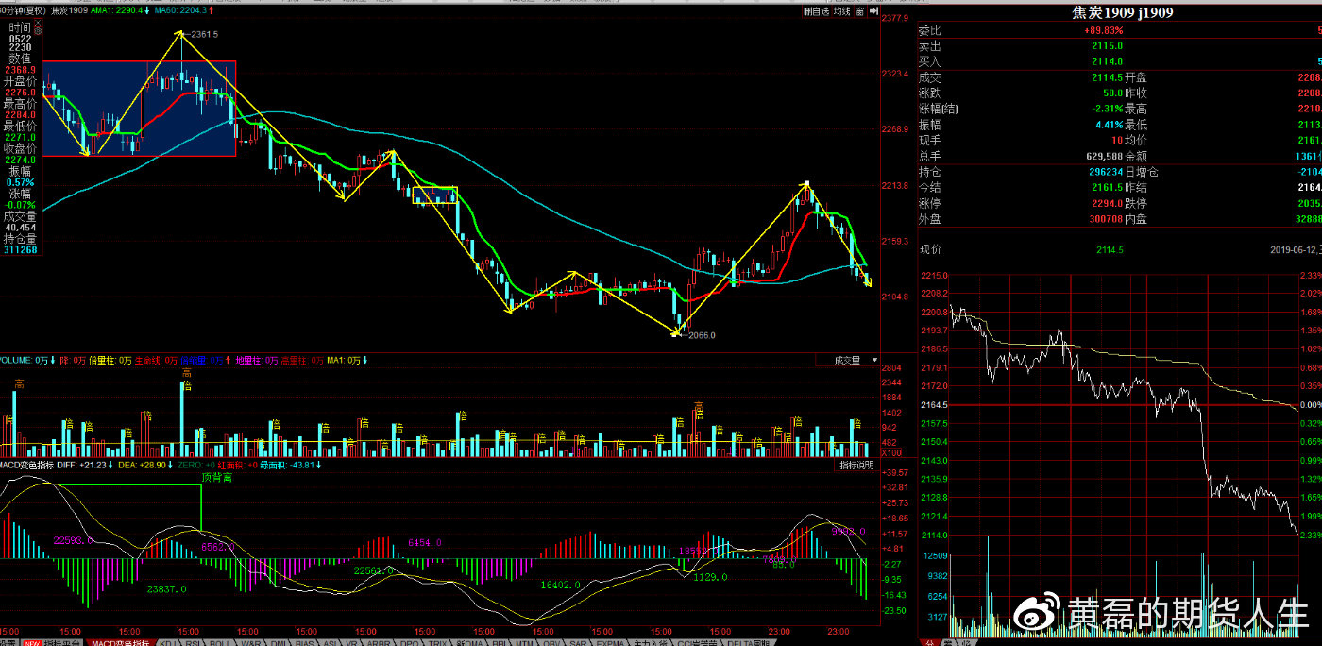Select the OBV indicator tab
This screenshot has width=1322, height=646.
pos(551,642)
